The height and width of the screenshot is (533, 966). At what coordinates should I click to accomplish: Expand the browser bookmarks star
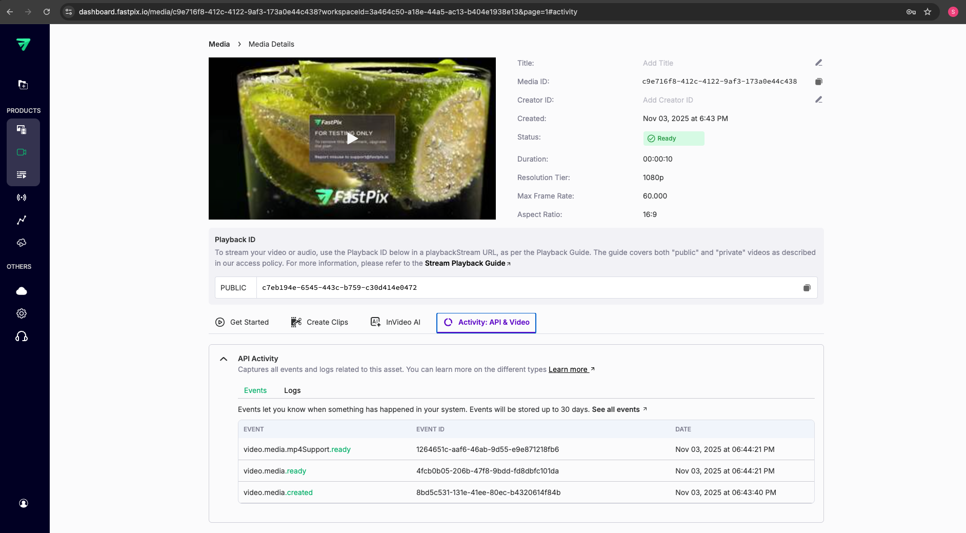[928, 11]
